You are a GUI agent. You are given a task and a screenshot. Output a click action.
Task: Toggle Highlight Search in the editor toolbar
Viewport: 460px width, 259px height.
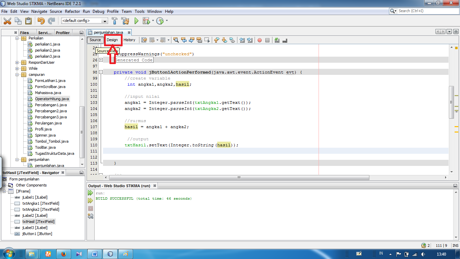point(200,40)
